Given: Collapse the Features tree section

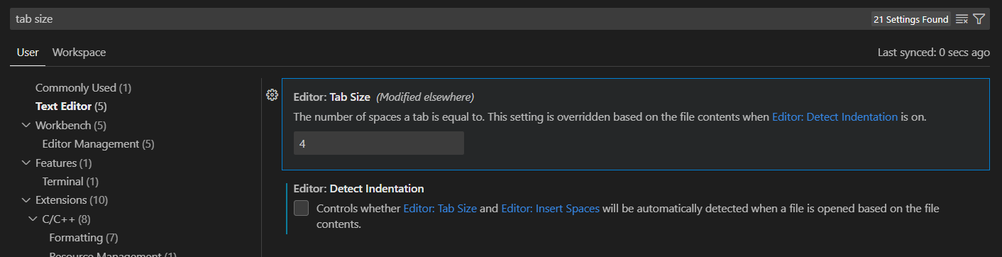Looking at the screenshot, I should pyautogui.click(x=27, y=163).
